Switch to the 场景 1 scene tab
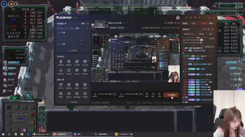Screen dimensions: 245x137 coord(77,28)
